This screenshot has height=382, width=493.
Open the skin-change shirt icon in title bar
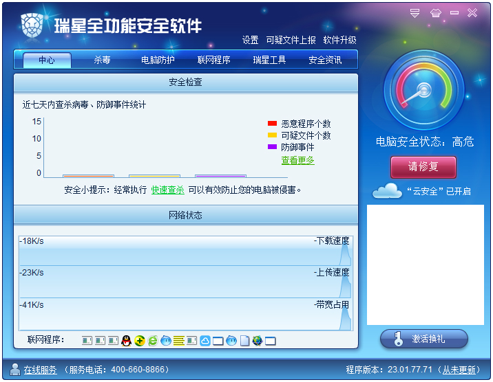click(x=435, y=13)
